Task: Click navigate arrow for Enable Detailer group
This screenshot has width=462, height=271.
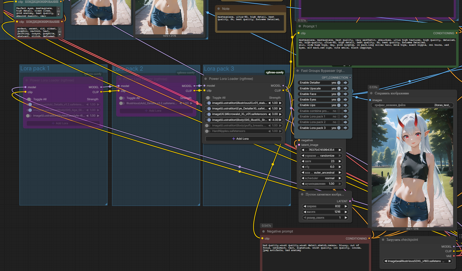Action: click(x=345, y=83)
